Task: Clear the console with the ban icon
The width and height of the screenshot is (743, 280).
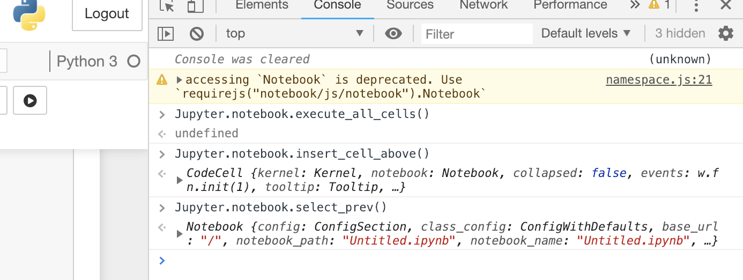Action: [x=197, y=34]
